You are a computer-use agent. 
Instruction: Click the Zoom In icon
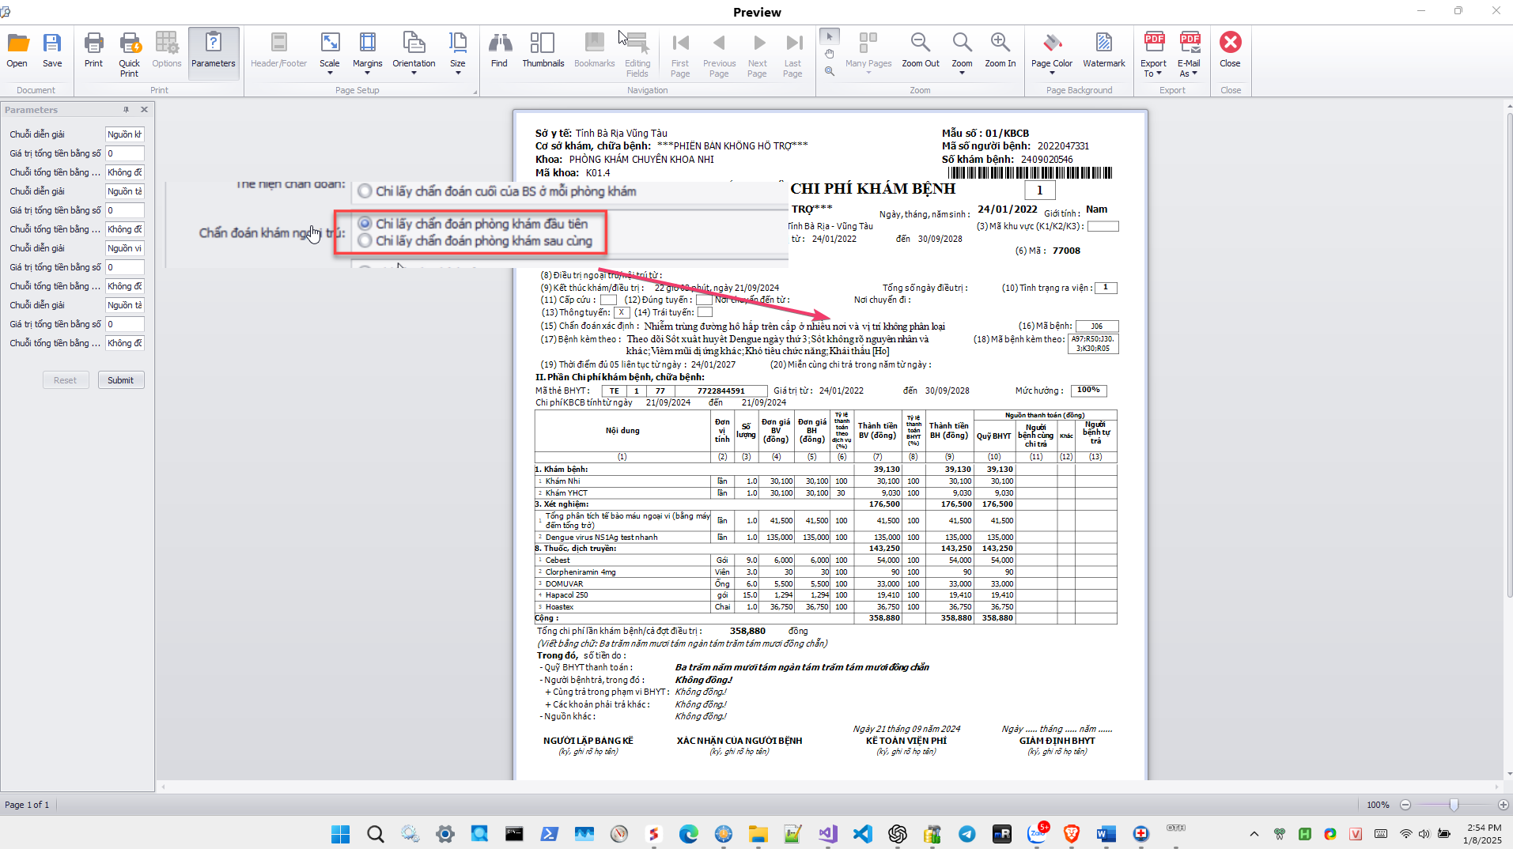point(1000,51)
